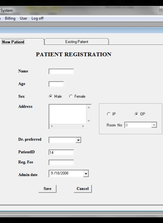Click the Name text field
Viewport: 163px width, 223px height.
[x=61, y=72]
